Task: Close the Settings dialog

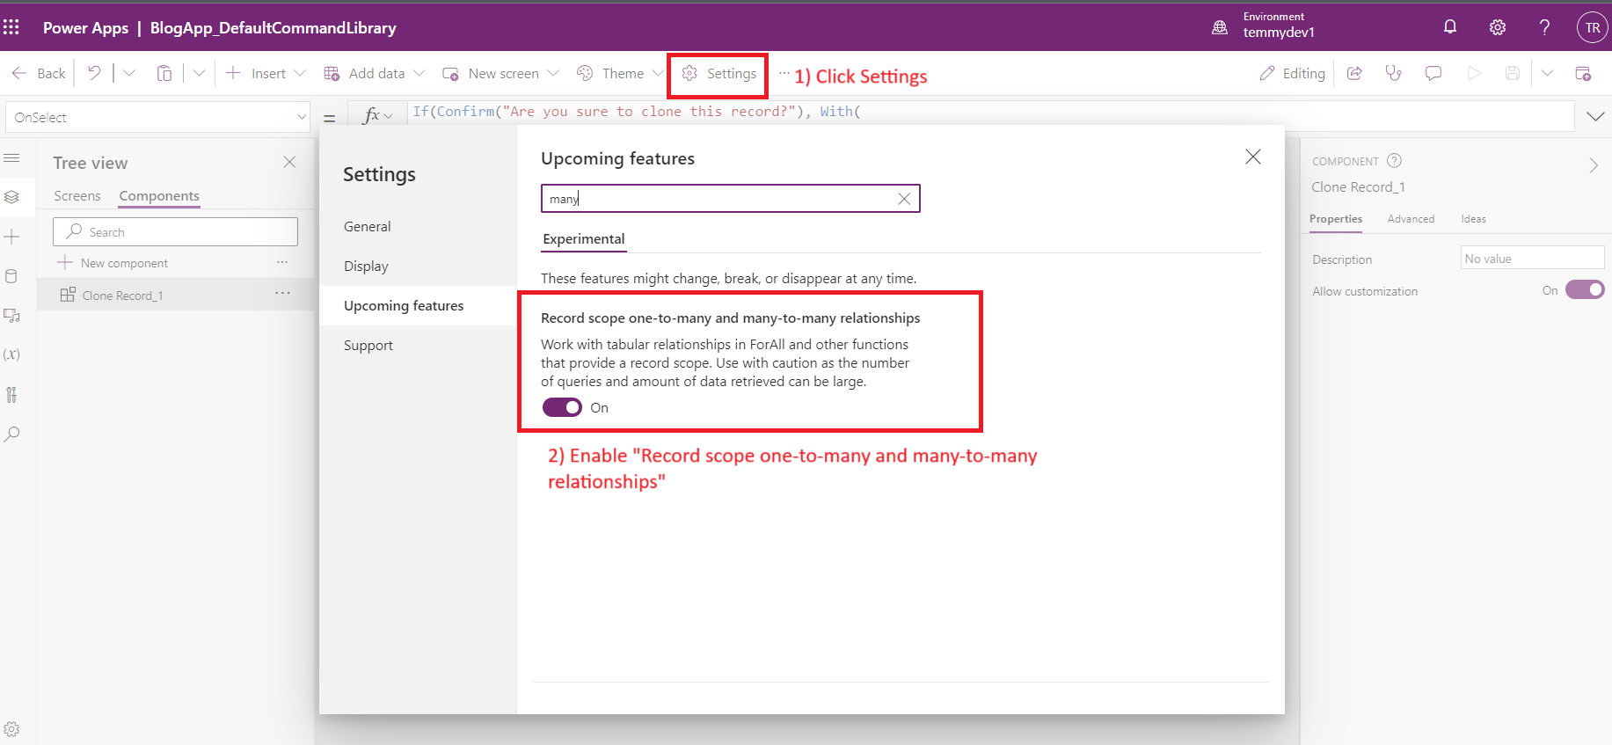Action: coord(1253,157)
